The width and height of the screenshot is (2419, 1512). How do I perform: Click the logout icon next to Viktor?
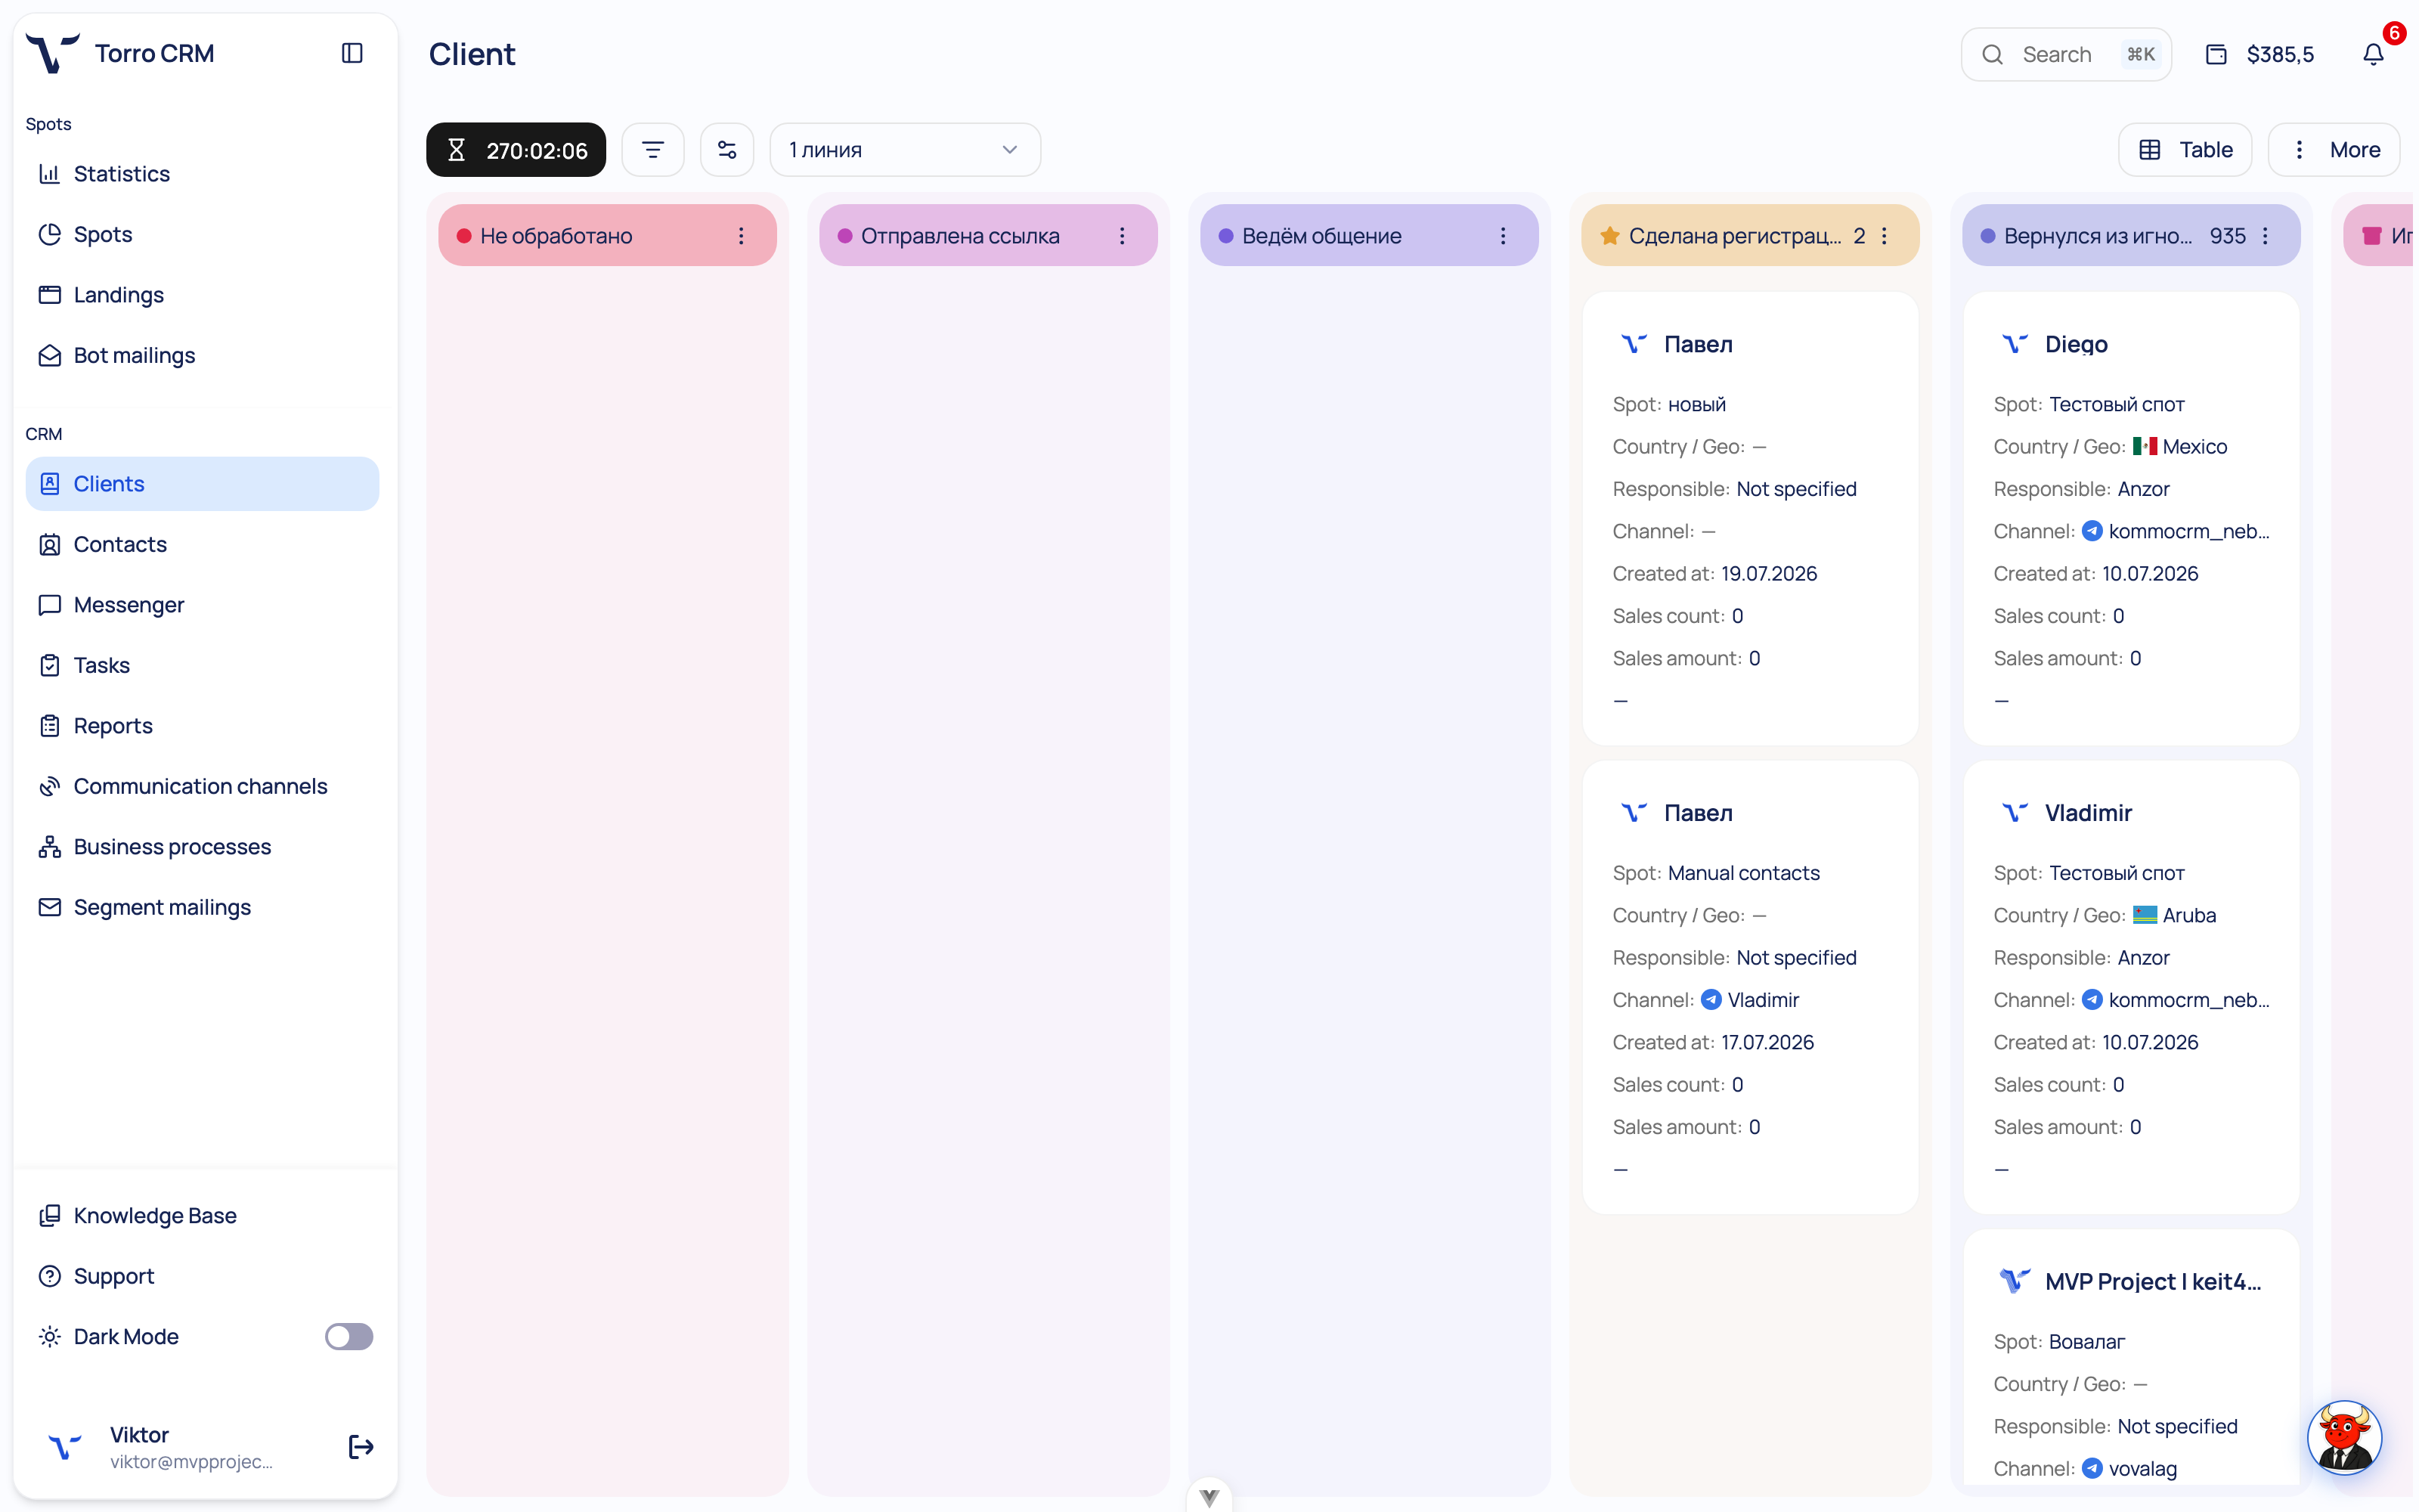[361, 1447]
